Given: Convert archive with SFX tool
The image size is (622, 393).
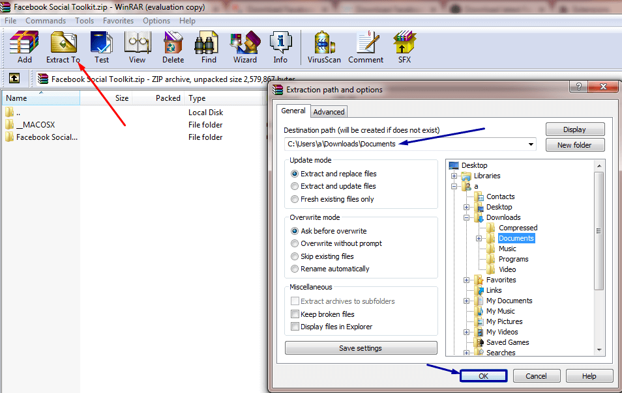Looking at the screenshot, I should [x=404, y=43].
